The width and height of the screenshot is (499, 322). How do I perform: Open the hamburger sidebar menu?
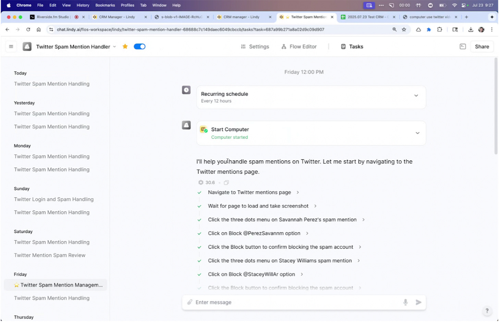pyautogui.click(x=11, y=47)
